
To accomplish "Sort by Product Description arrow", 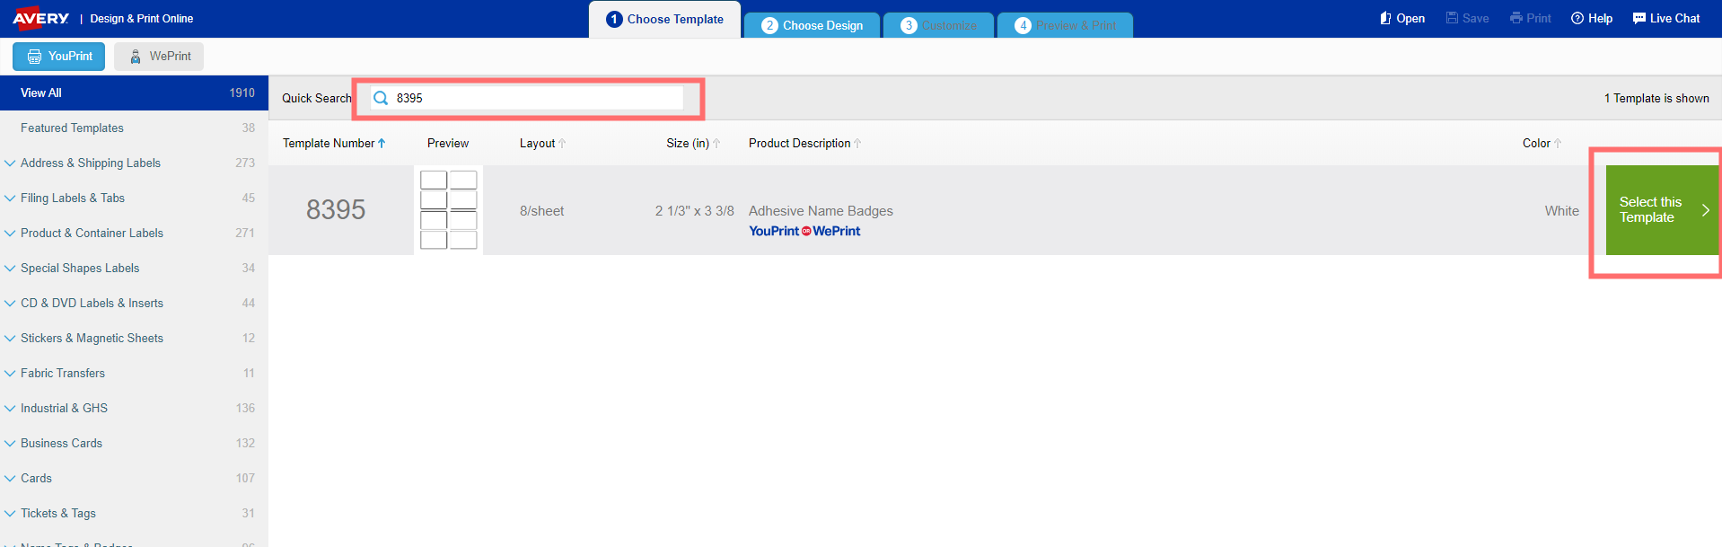I will tap(857, 143).
